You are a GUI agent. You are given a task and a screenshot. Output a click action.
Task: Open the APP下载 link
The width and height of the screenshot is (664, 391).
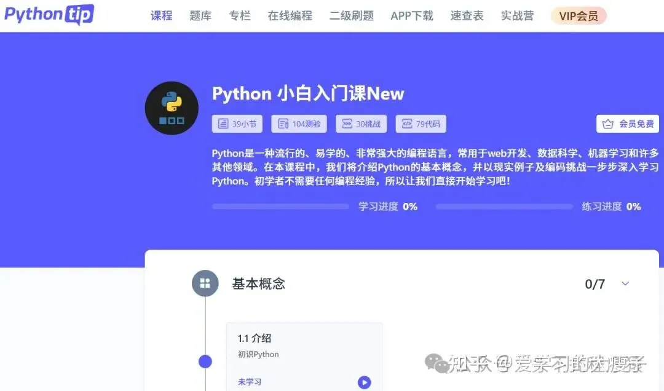411,16
